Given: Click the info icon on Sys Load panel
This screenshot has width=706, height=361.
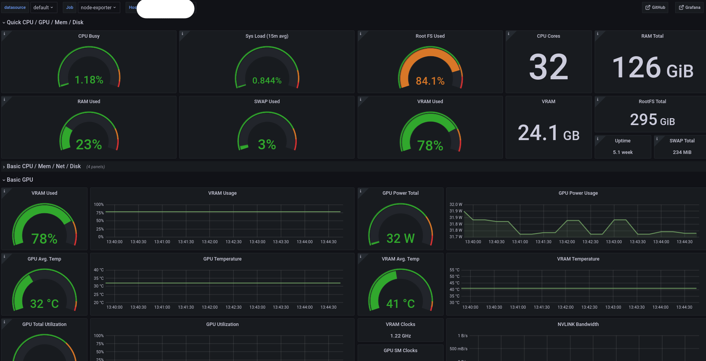Looking at the screenshot, I should pos(182,34).
